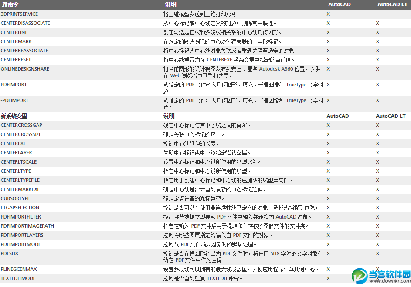This screenshot has width=411, height=287.
Task: Click the PDFIMPORT command without dash prefix
Action: coord(14,85)
